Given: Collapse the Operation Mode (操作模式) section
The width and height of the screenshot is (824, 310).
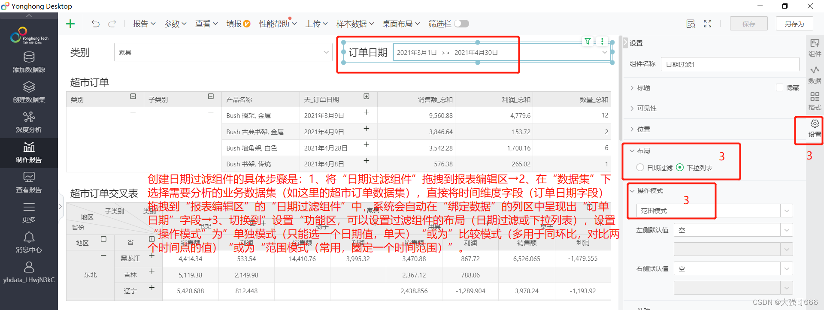Looking at the screenshot, I should [x=646, y=190].
